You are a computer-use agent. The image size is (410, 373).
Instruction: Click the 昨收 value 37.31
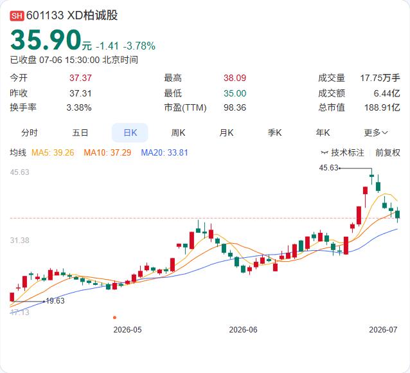pos(80,93)
